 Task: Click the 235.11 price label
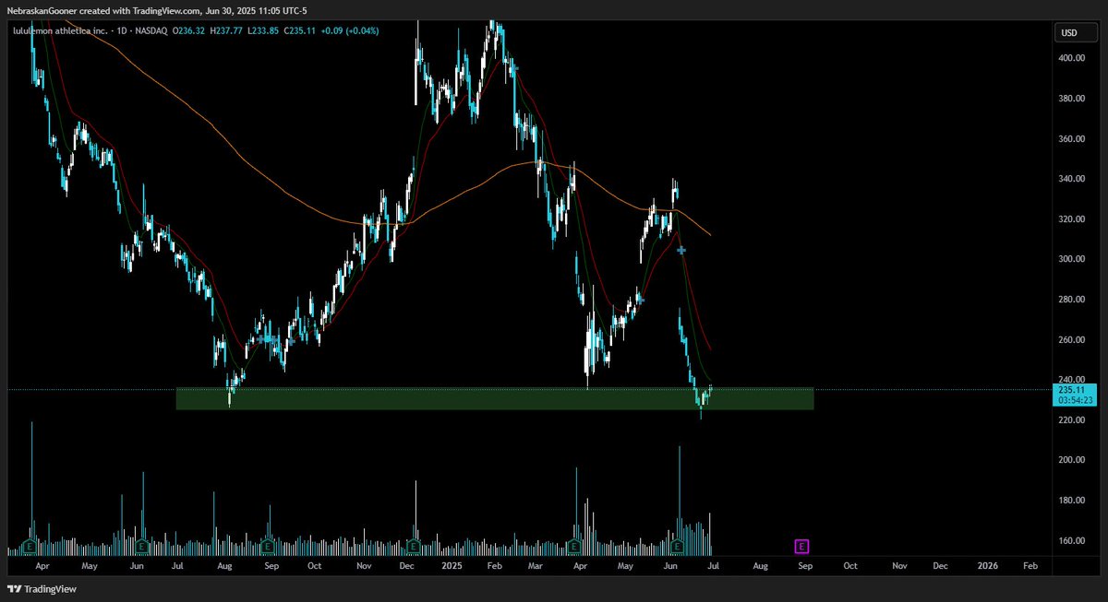[x=1071, y=390]
